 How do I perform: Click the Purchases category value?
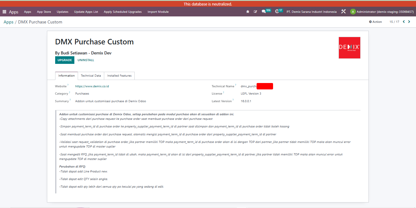[82, 94]
